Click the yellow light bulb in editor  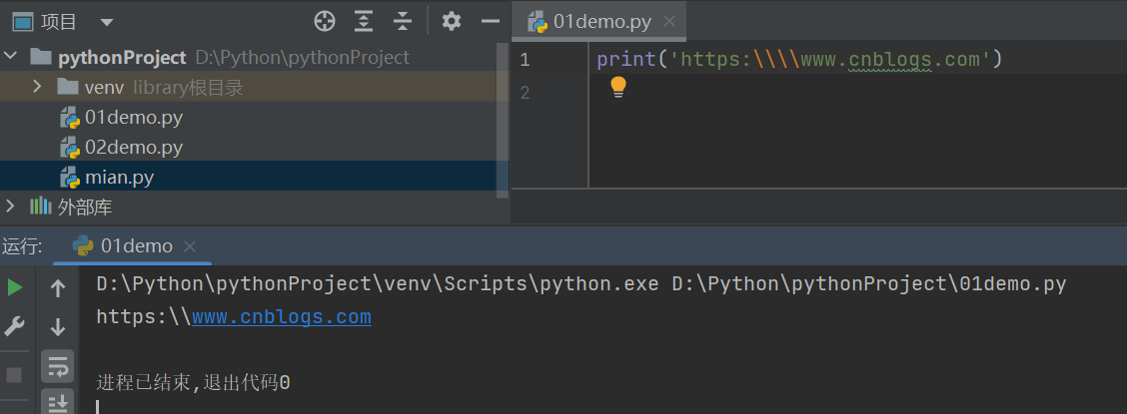[x=617, y=87]
